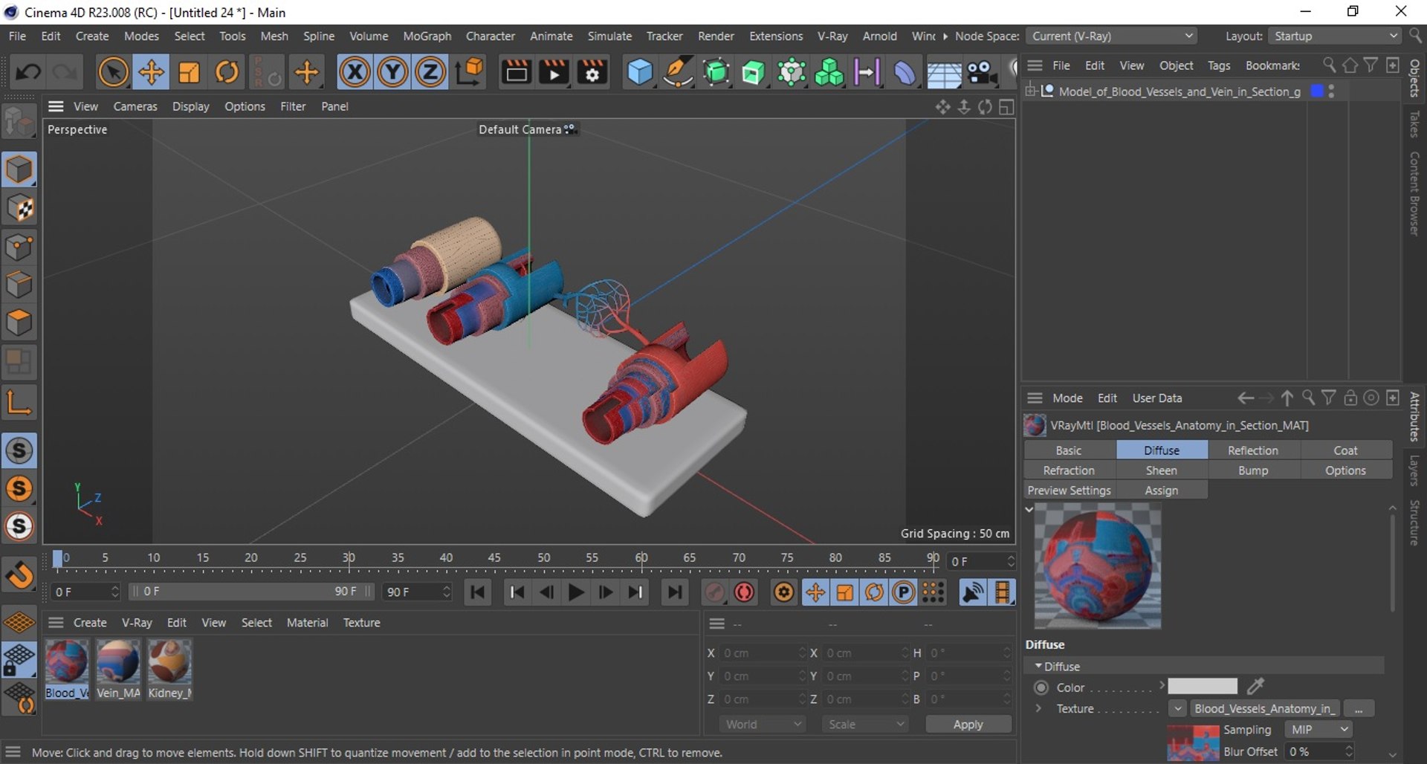Screen dimensions: 1427x764
Task: Open the Mesh menu
Action: pyautogui.click(x=274, y=36)
